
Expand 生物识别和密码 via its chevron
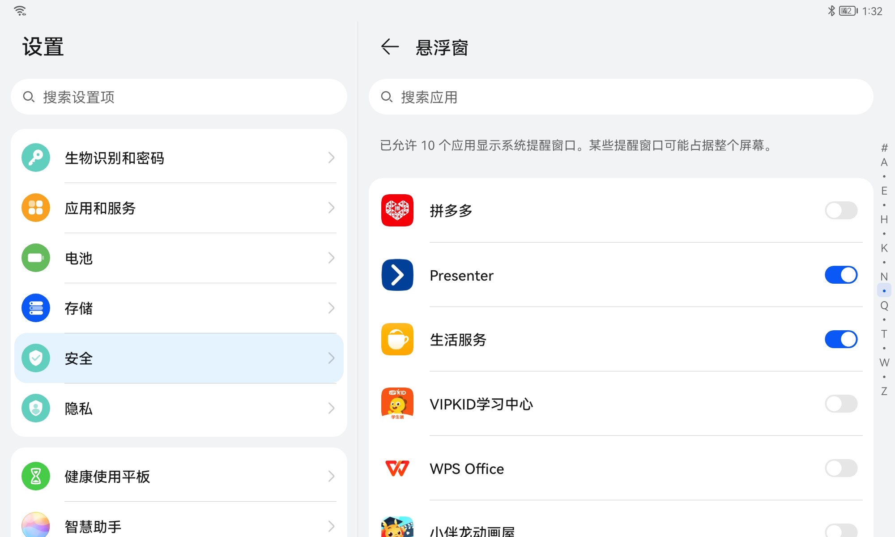click(x=331, y=158)
